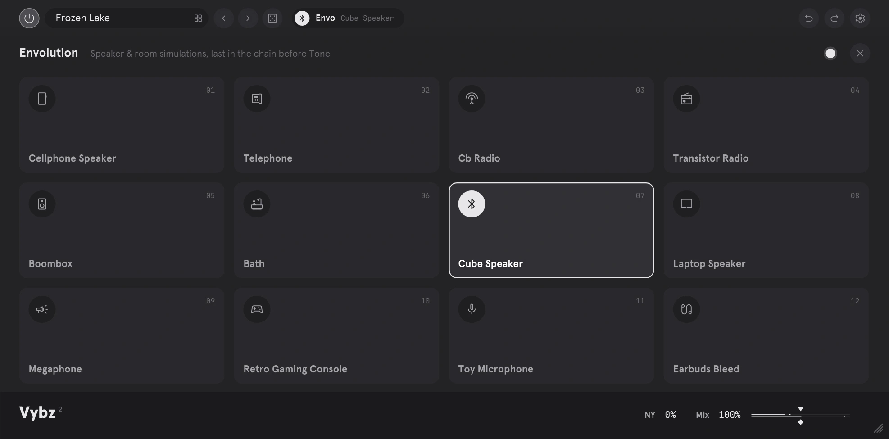Open the settings gear
The height and width of the screenshot is (439, 889).
[x=860, y=18]
